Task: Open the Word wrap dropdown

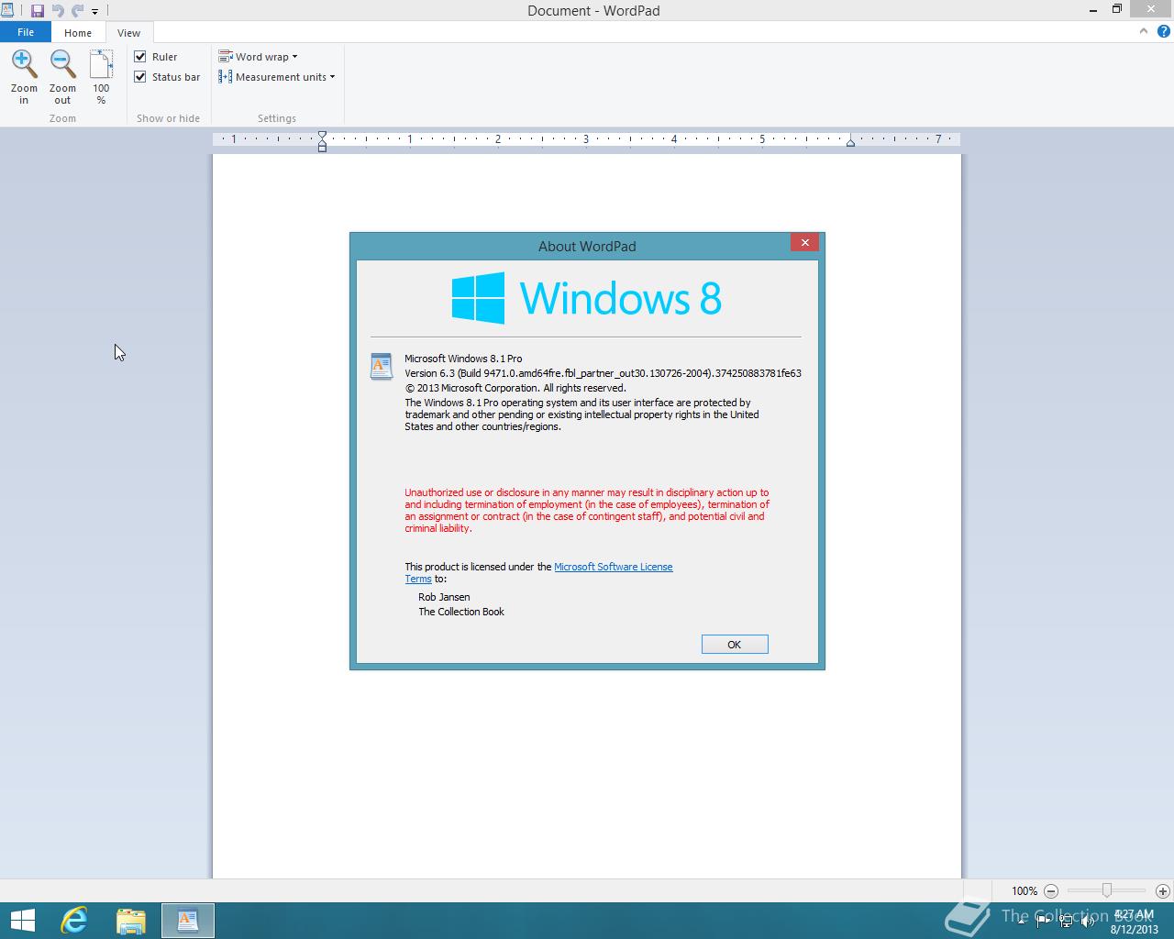Action: 258,57
